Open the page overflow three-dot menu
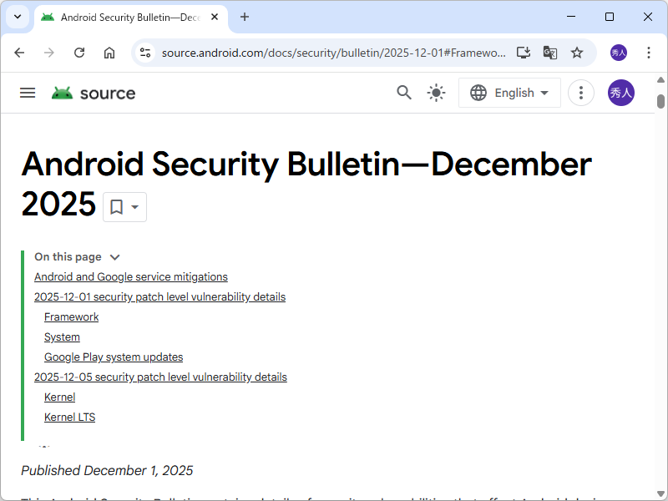Screen dimensions: 668x501 coord(581,93)
